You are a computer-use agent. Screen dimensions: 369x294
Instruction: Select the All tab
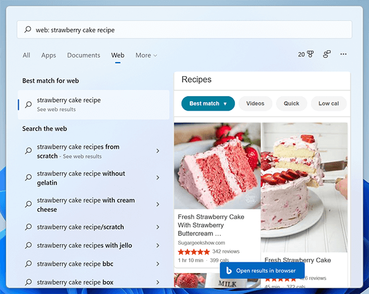[x=26, y=56]
